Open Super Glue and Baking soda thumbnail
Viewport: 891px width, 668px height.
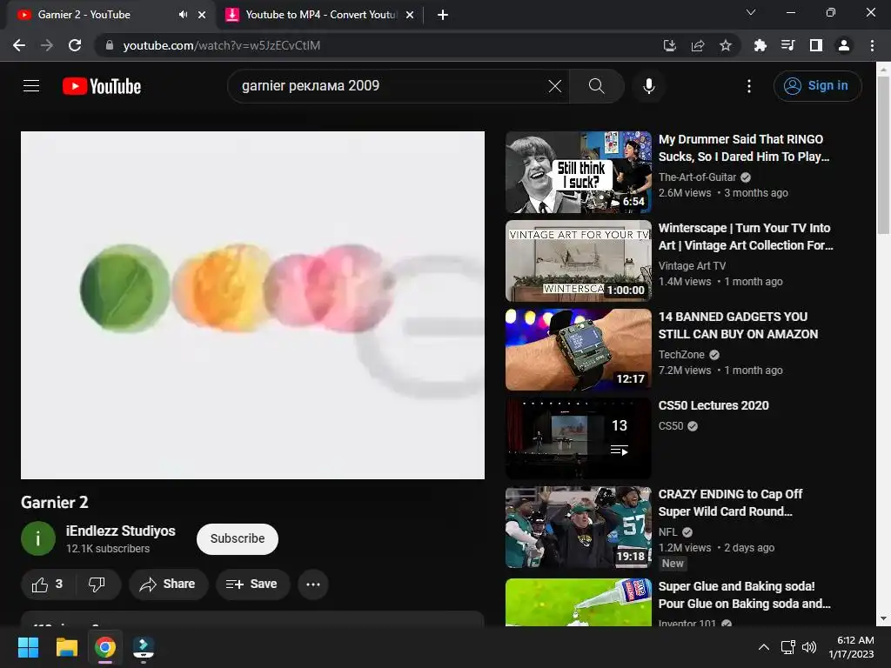click(579, 602)
